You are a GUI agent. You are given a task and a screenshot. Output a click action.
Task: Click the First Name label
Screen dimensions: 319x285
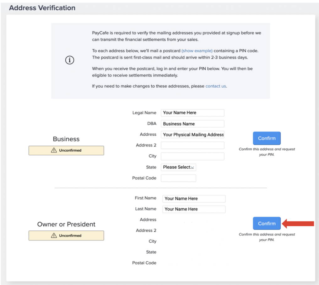[145, 198]
